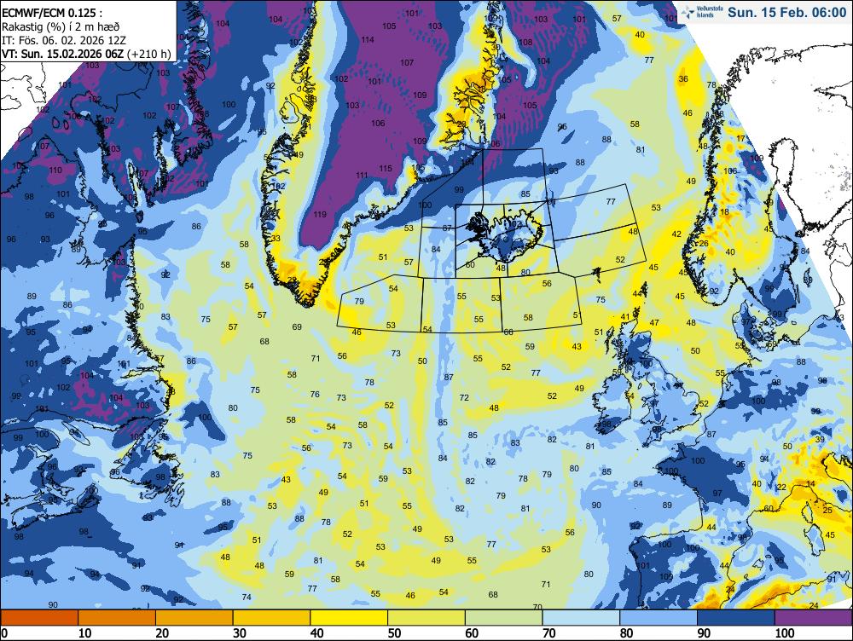Pick the dark navy 90–100 legend swatch
Viewport: 853px width, 641px height.
point(735,618)
